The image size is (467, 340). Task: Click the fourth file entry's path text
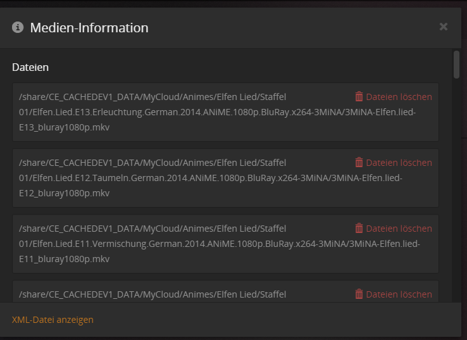click(152, 294)
